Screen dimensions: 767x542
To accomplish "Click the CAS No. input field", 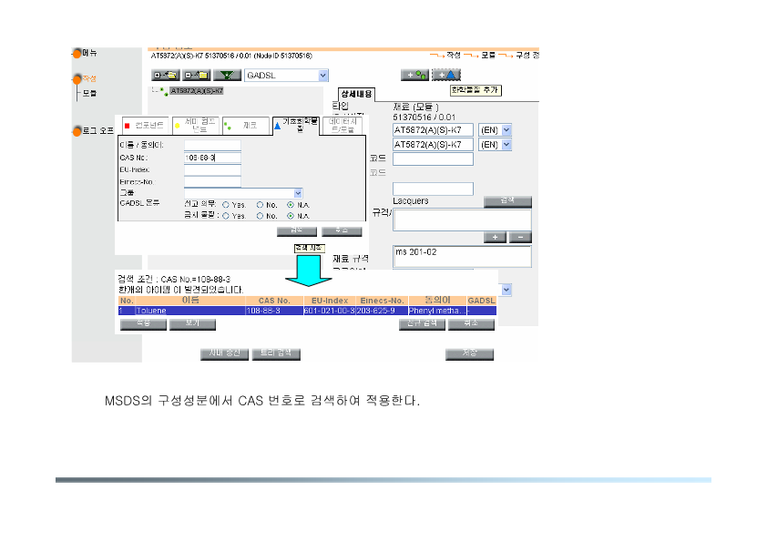I will pyautogui.click(x=212, y=158).
